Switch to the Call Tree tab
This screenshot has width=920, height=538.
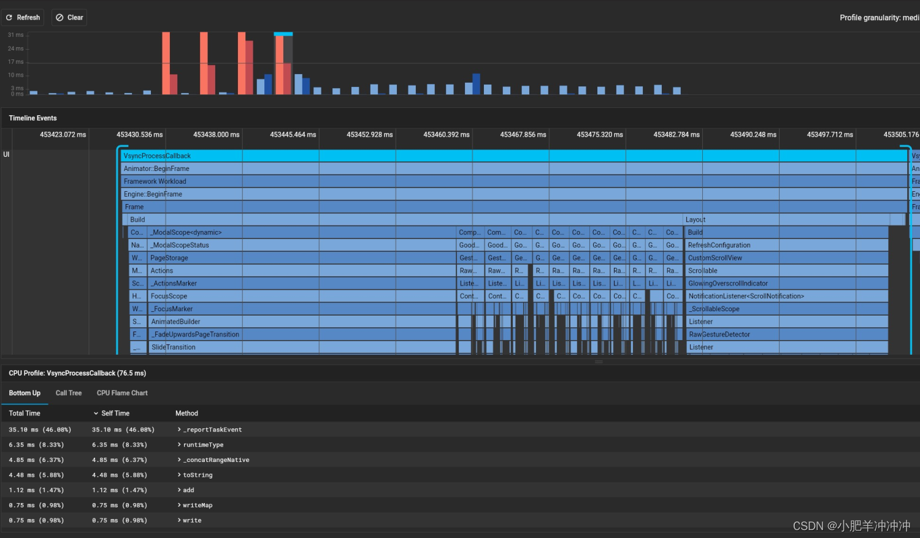[69, 393]
